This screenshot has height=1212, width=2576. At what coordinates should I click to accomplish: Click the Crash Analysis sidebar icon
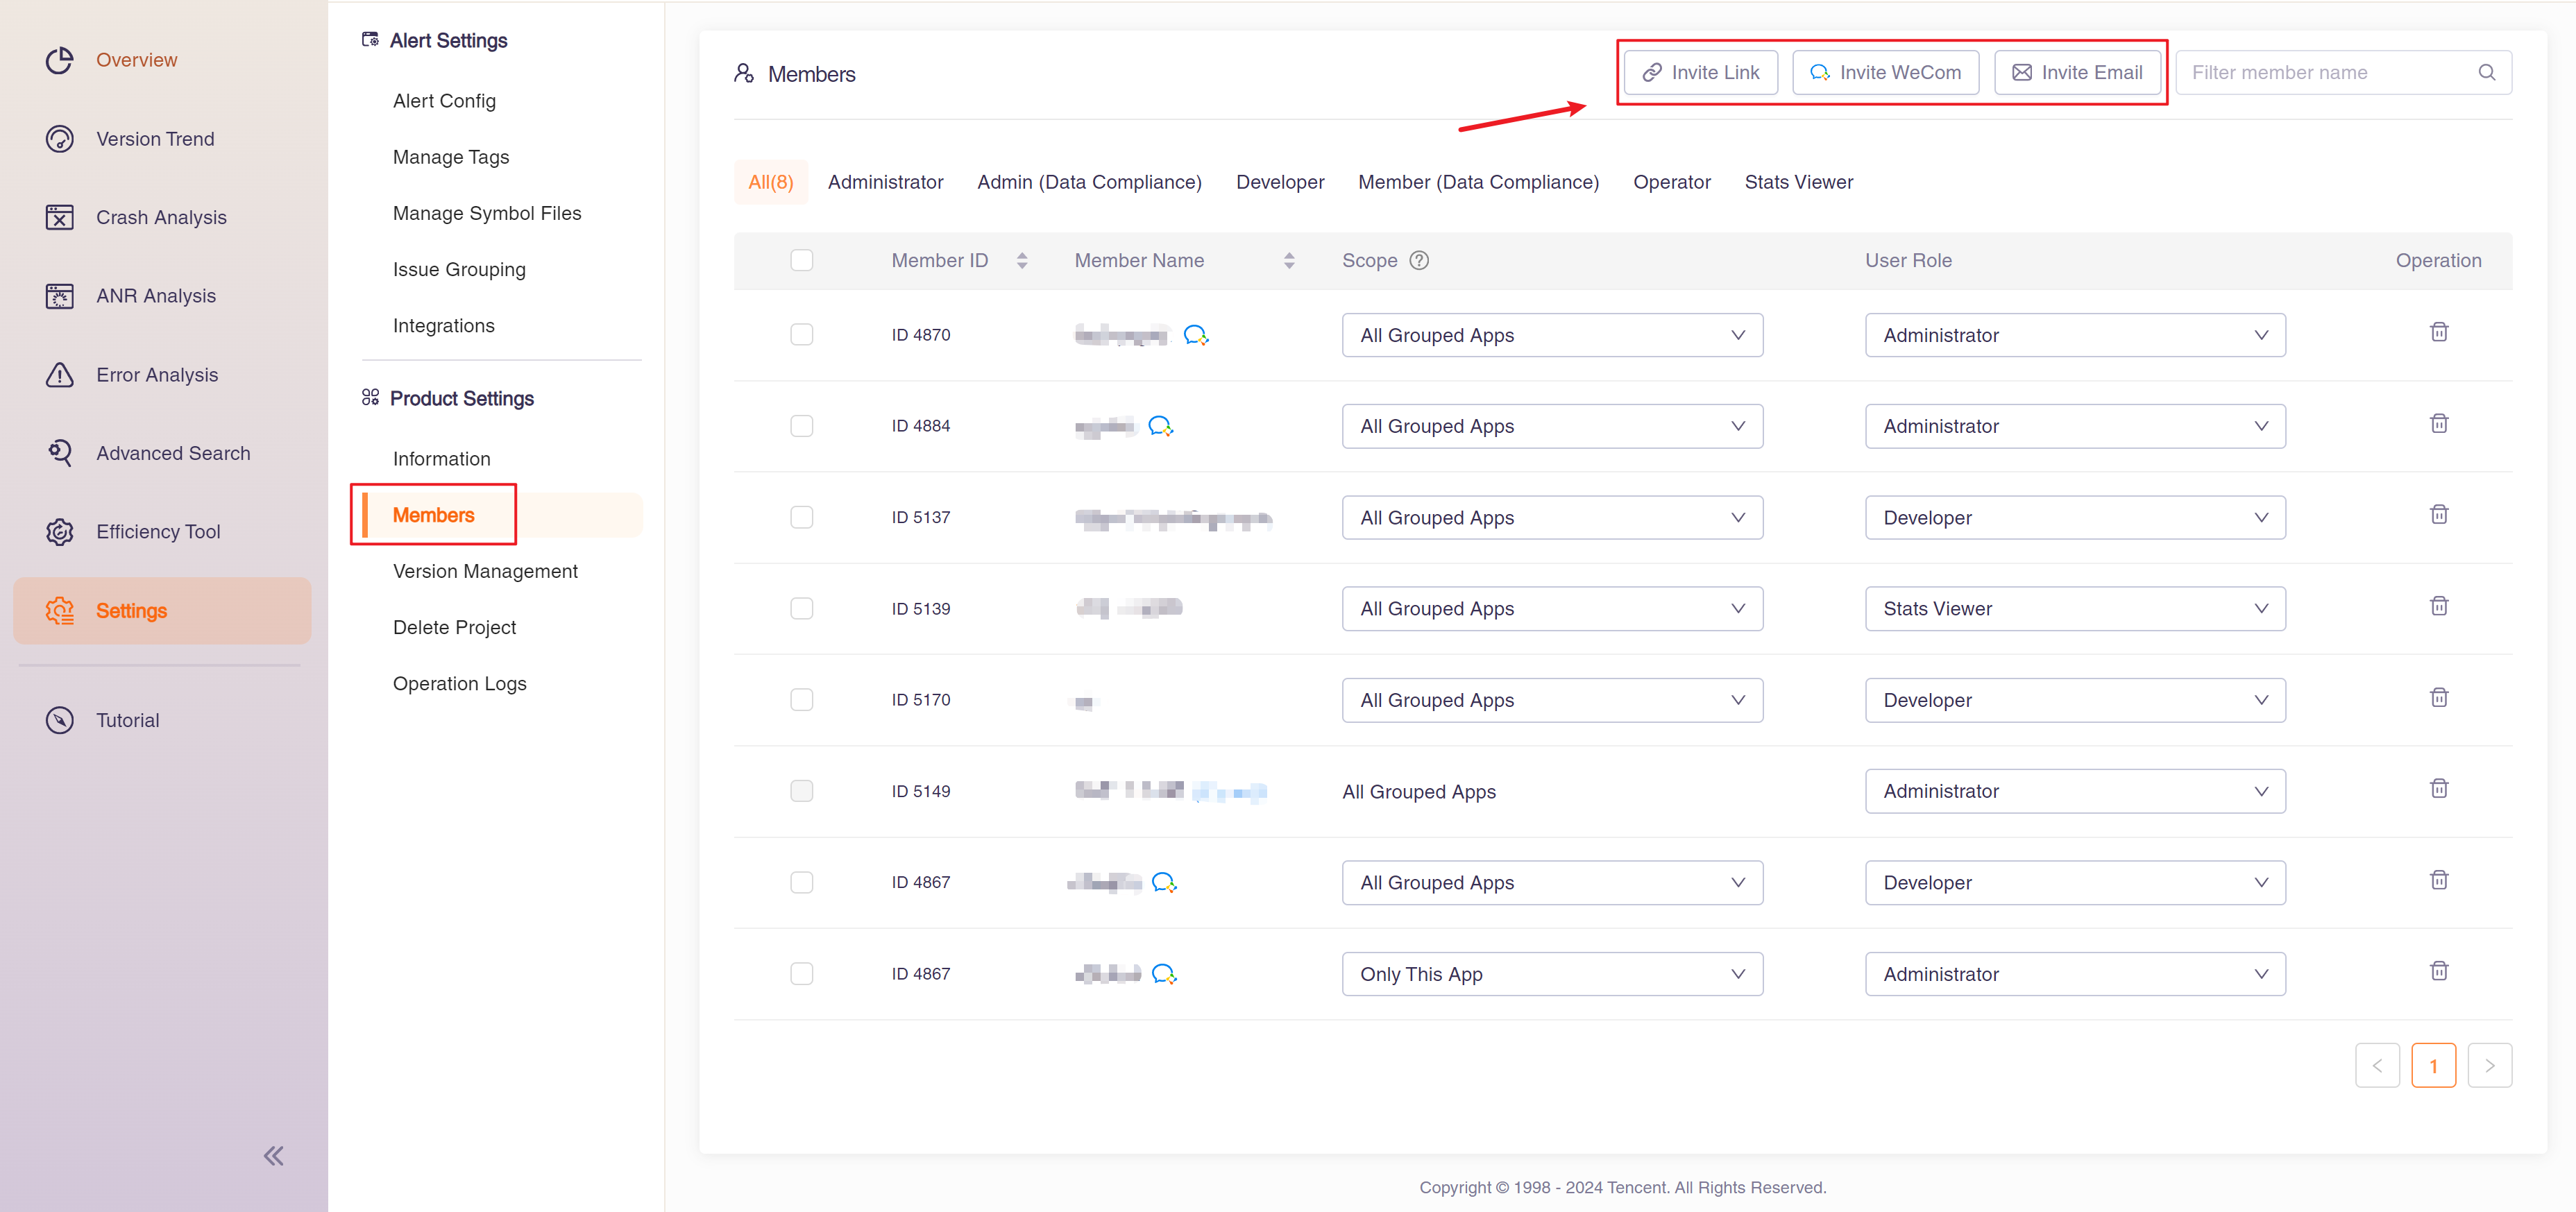58,215
